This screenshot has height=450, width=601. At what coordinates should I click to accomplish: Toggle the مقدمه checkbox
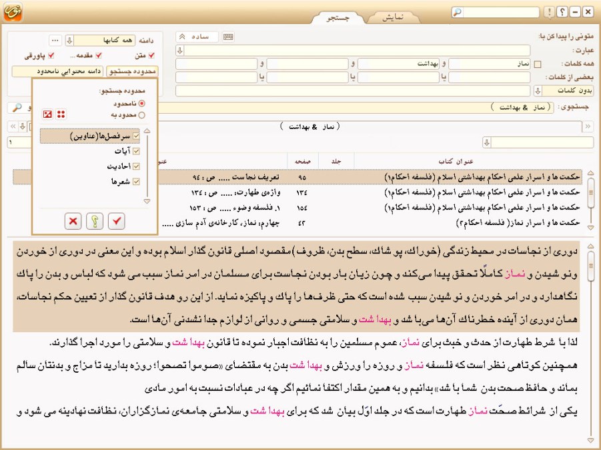pyautogui.click(x=99, y=56)
